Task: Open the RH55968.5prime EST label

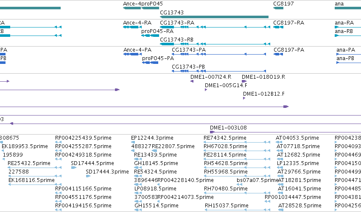Action: coord(226,172)
